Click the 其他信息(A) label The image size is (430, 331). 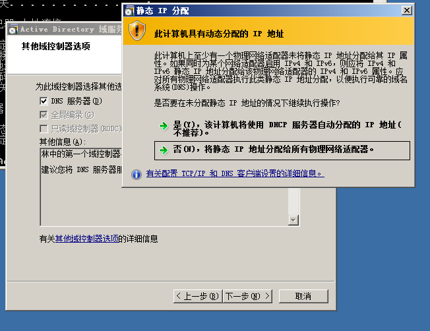pyautogui.click(x=63, y=142)
